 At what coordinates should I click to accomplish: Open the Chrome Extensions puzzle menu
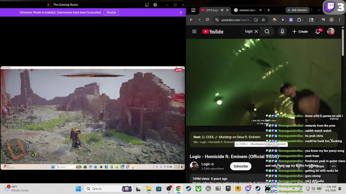[x=299, y=20]
